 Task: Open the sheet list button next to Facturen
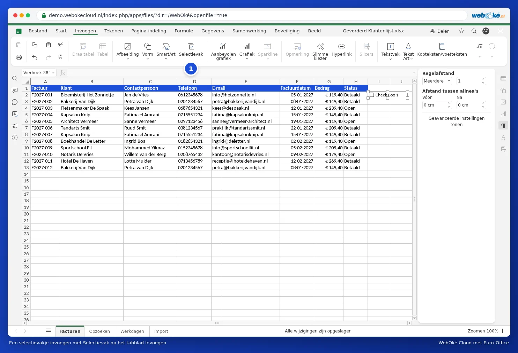click(x=49, y=331)
